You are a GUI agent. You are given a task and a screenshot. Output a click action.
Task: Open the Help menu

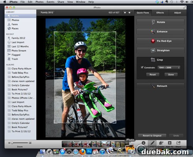pos(91,2)
